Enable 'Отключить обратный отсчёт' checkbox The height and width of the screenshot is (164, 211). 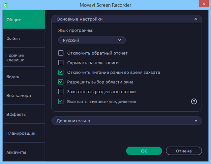pyautogui.click(x=61, y=53)
